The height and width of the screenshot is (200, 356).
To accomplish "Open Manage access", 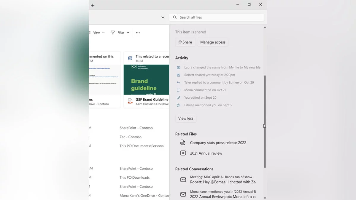I will 213,42.
